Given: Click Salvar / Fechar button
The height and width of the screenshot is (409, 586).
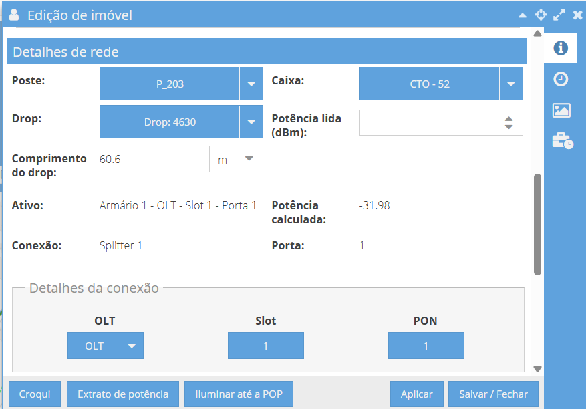Looking at the screenshot, I should point(493,394).
